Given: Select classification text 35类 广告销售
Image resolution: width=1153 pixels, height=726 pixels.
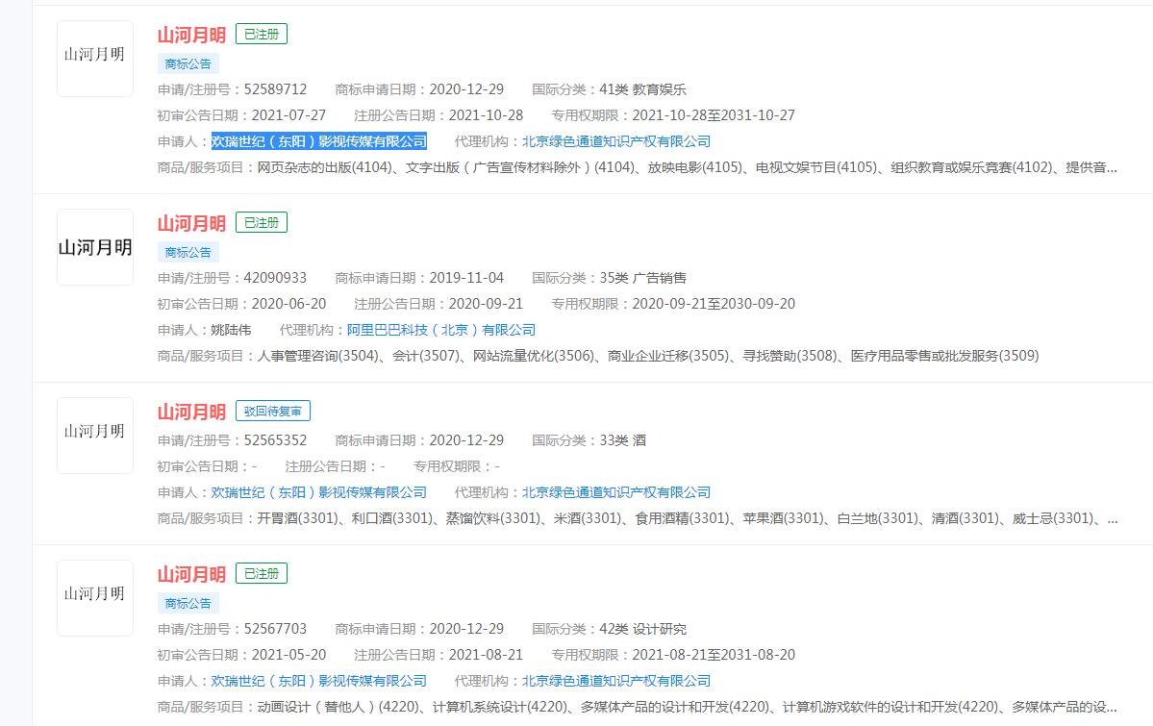Looking at the screenshot, I should [642, 278].
